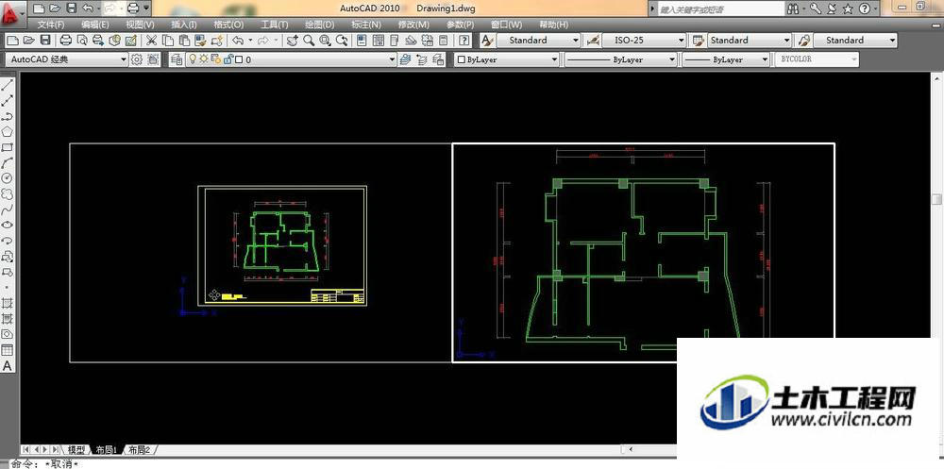Switch to the 模型 tab
The width and height of the screenshot is (944, 469).
pos(76,450)
